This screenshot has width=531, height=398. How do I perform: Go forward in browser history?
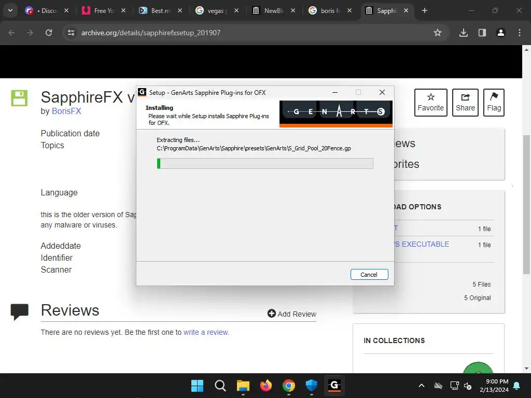coord(30,33)
